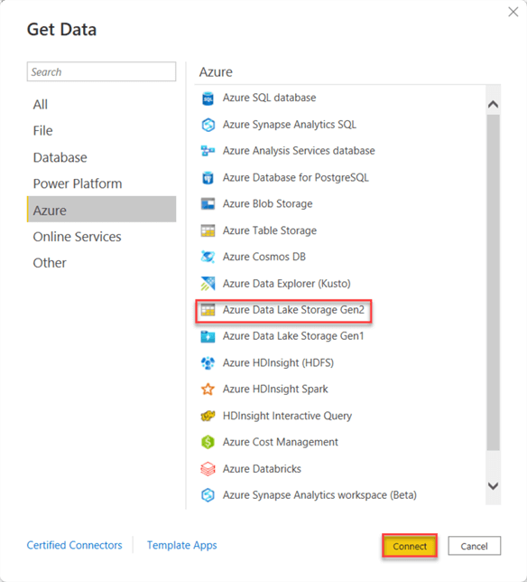Select the 'Azure SQL database' text

tap(270, 98)
